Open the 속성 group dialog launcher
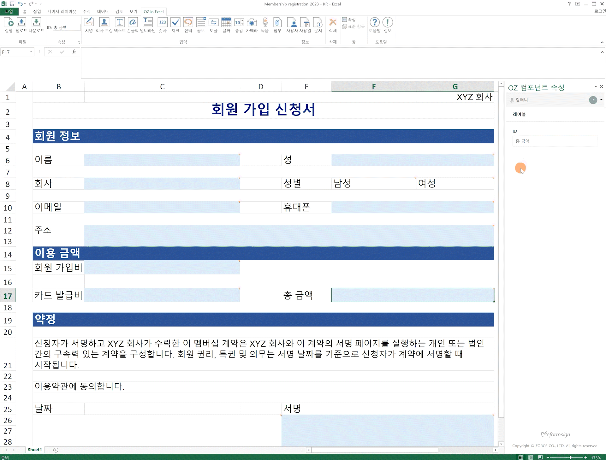 (79, 42)
